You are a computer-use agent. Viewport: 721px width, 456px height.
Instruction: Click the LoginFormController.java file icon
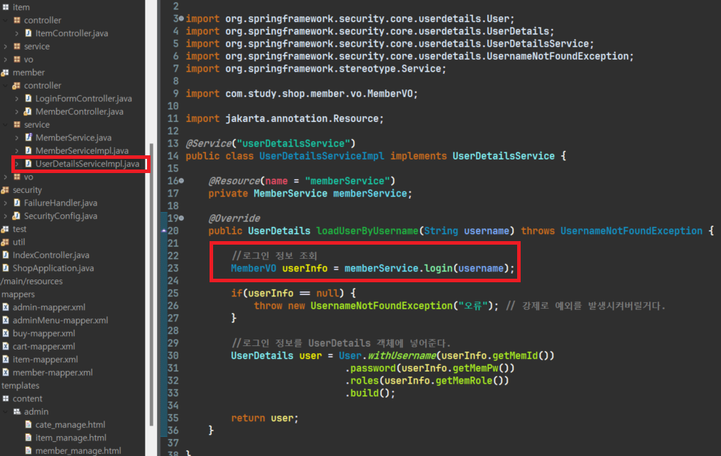28,99
